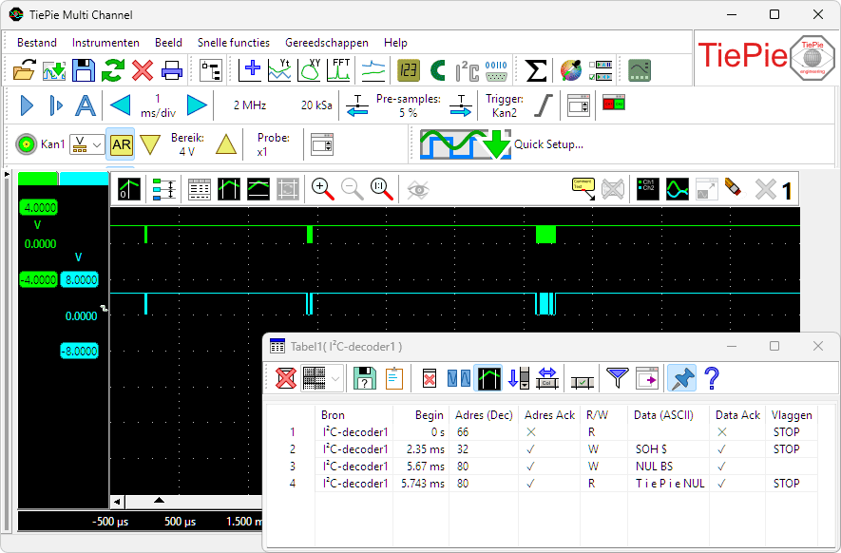
Task: Click the cyan Kan2 color tab above axis
Action: (84, 179)
